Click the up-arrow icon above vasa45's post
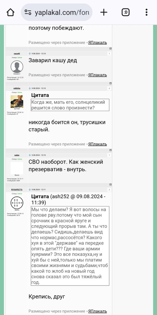Screen dimensions: 157x315 point(111,48)
